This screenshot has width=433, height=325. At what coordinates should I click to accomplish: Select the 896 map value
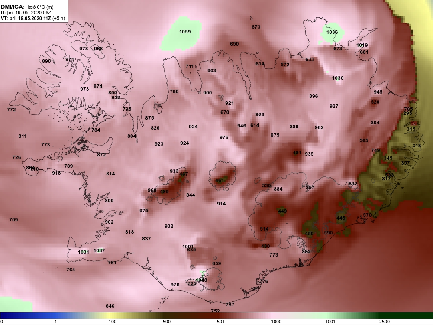coord(313,96)
